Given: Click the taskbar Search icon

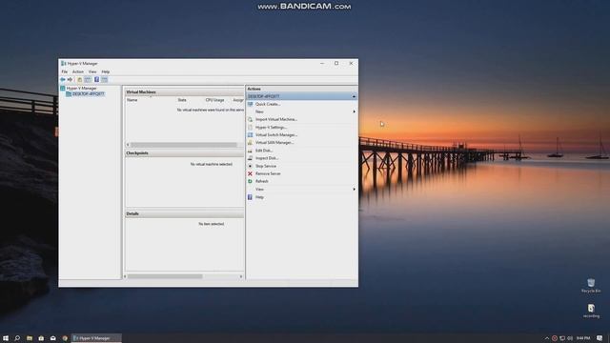Looking at the screenshot, I should point(17,338).
